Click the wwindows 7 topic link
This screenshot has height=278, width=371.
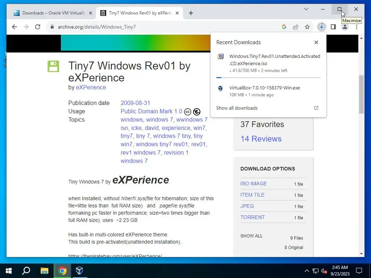tap(192, 119)
